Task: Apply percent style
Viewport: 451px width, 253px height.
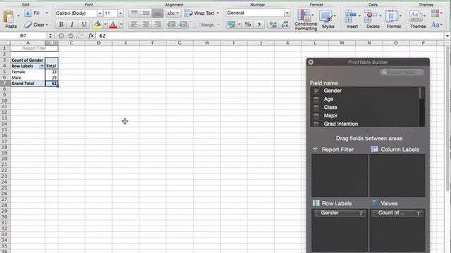Action: point(247,25)
